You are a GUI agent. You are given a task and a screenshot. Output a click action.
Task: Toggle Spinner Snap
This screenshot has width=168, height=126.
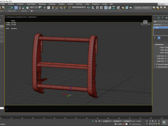(65, 8)
